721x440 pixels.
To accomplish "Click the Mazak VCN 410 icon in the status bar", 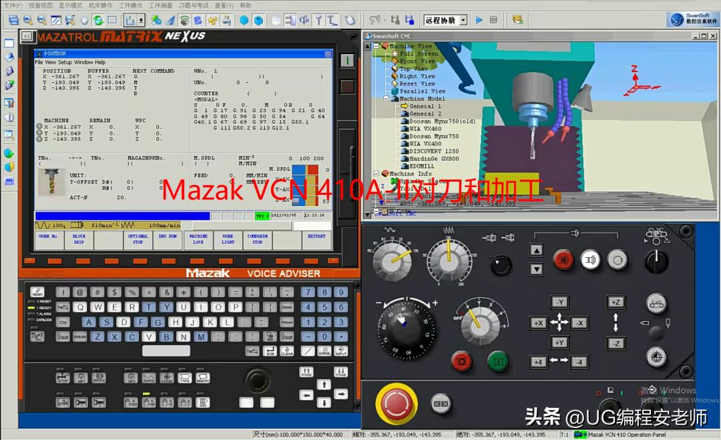I will pos(579,434).
